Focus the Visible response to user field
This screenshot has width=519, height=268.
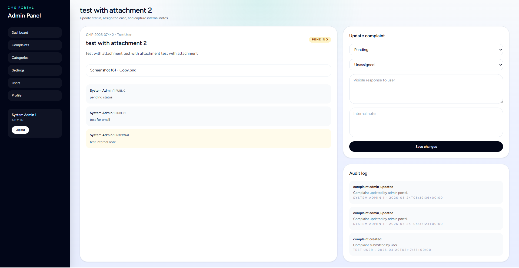(x=426, y=89)
